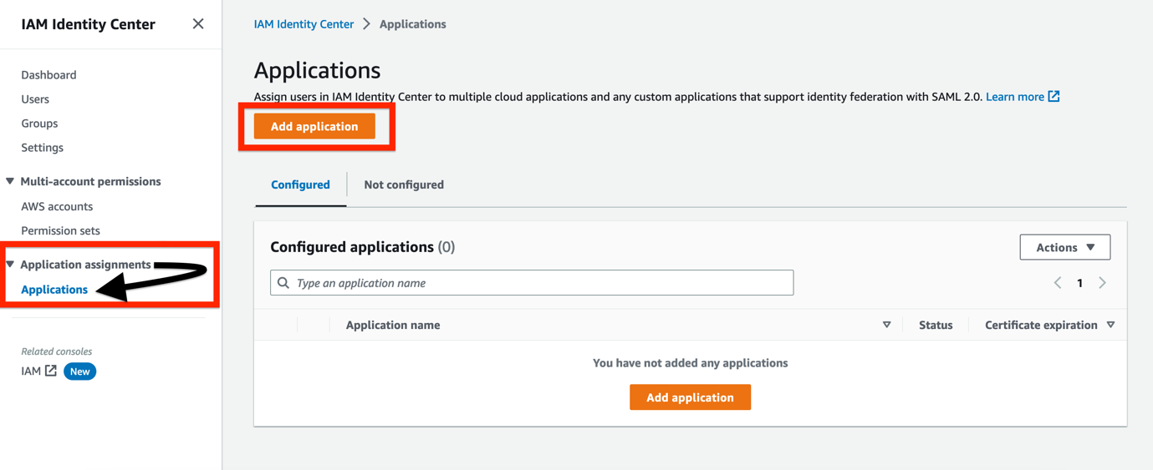This screenshot has height=470, width=1153.
Task: Open Dashboard in sidebar
Action: click(48, 75)
